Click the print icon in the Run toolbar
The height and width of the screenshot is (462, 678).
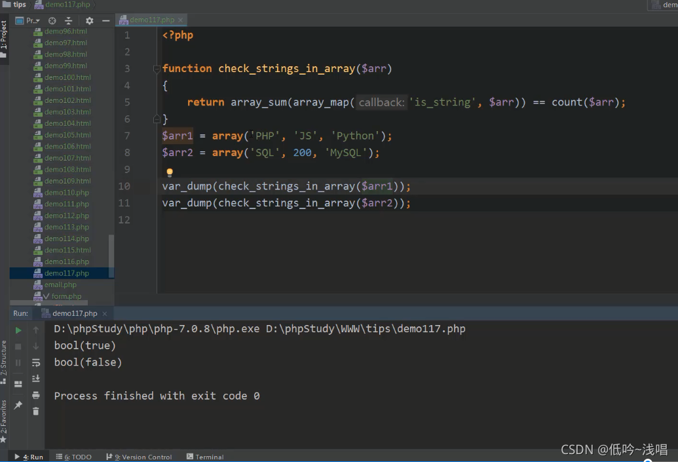coord(36,395)
